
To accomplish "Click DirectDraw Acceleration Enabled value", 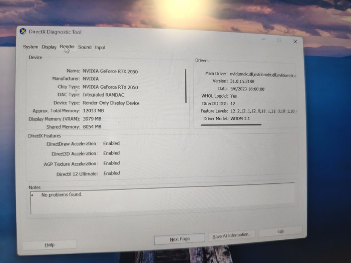I will pos(111,143).
